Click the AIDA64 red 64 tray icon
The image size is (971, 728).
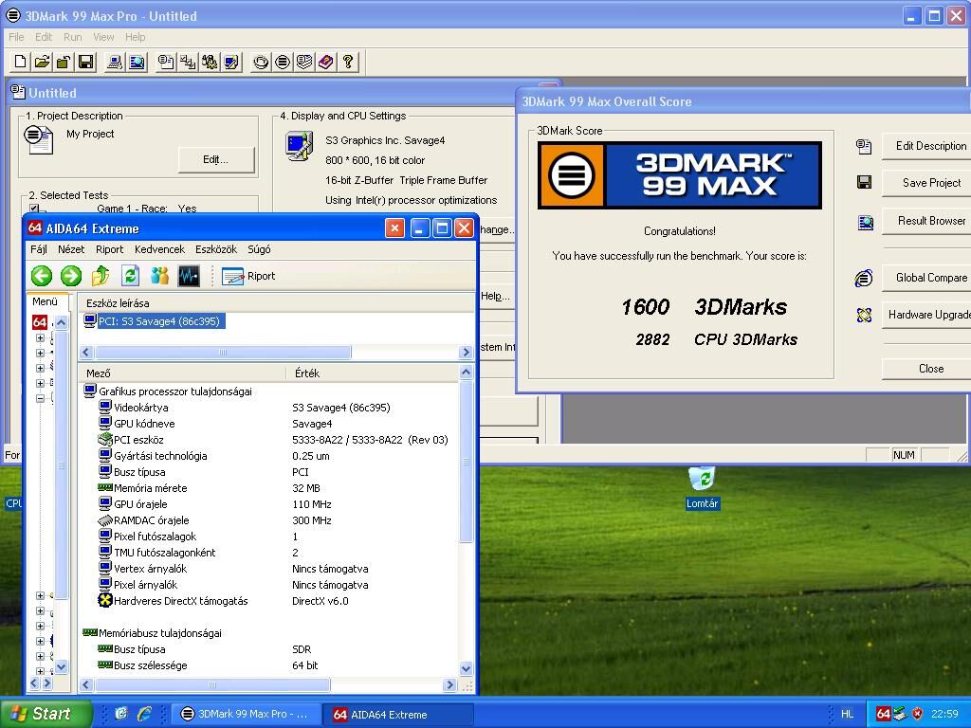point(884,714)
